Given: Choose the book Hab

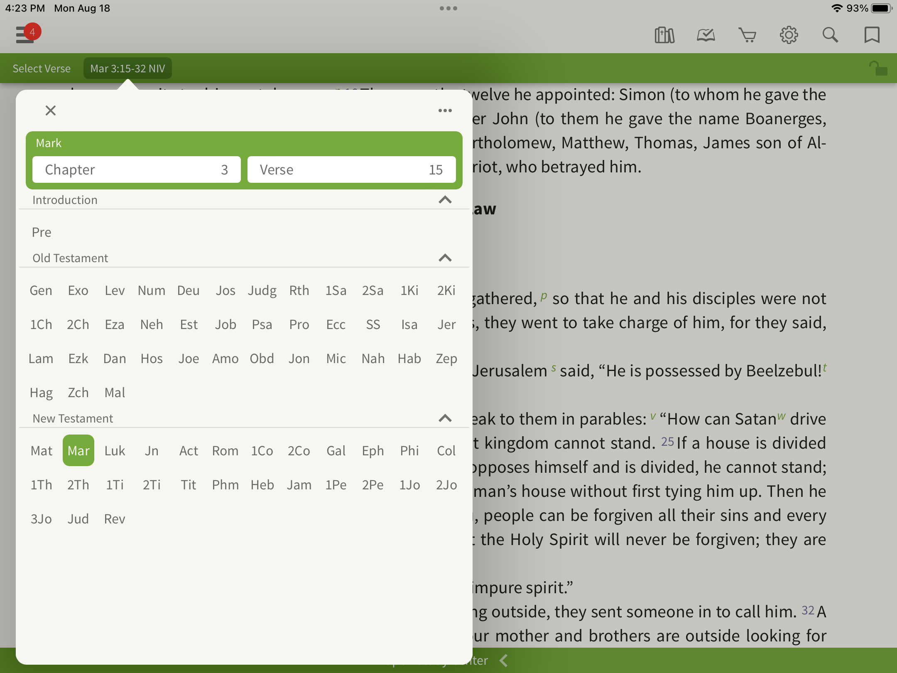Looking at the screenshot, I should point(409,359).
